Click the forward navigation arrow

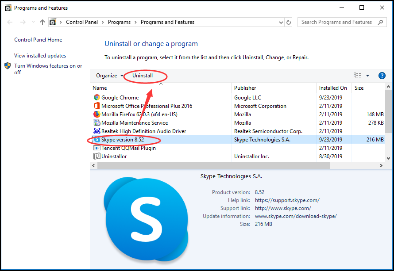[x=23, y=22]
